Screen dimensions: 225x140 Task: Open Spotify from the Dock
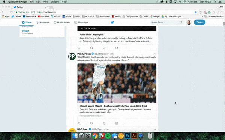click(x=108, y=136)
